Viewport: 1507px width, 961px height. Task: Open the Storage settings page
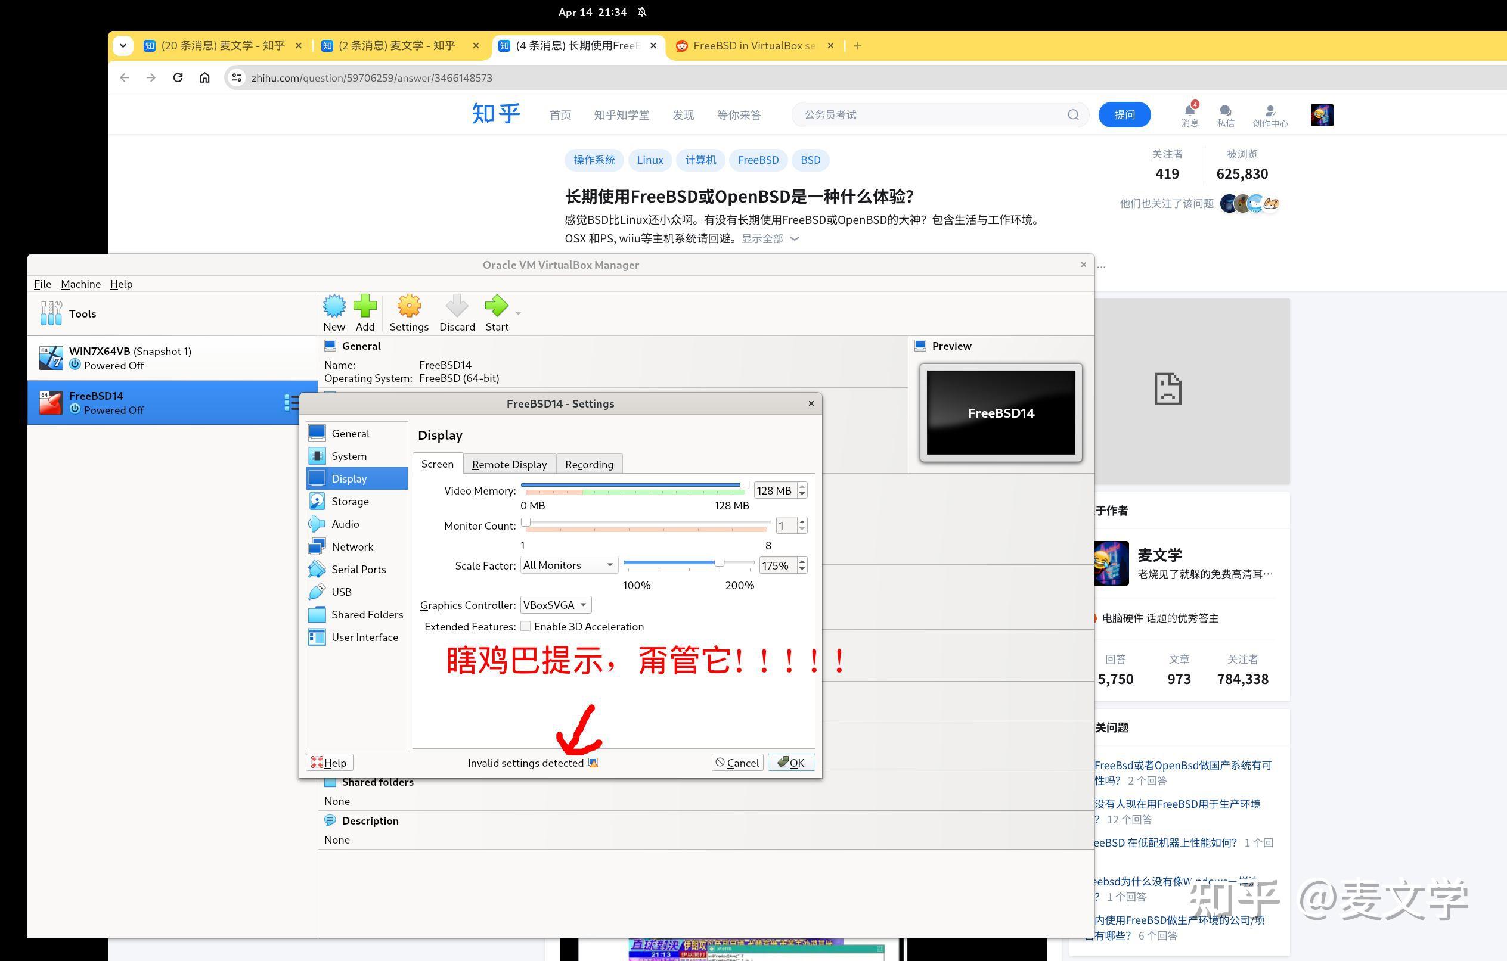pos(349,500)
